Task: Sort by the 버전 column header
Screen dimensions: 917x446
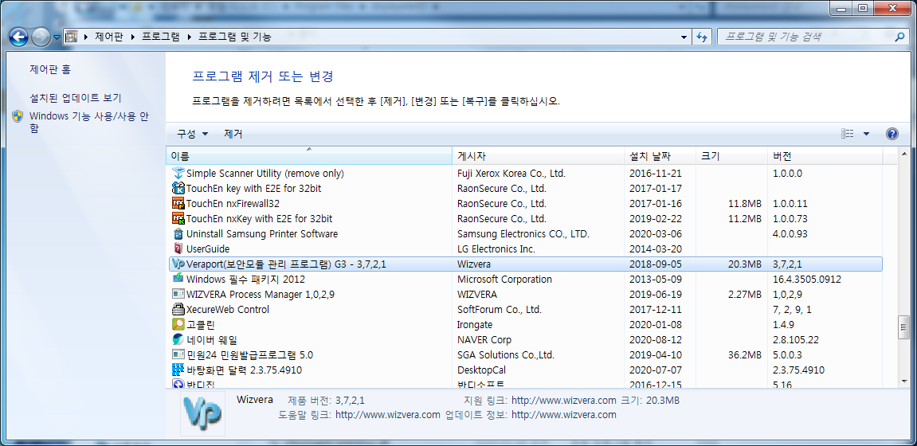Action: pos(825,157)
